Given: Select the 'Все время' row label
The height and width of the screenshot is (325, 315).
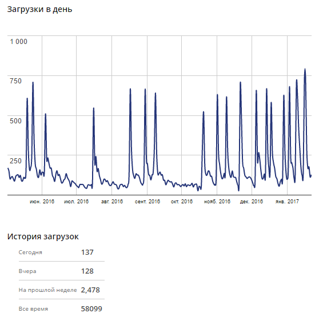Looking at the screenshot, I should coord(33,309).
